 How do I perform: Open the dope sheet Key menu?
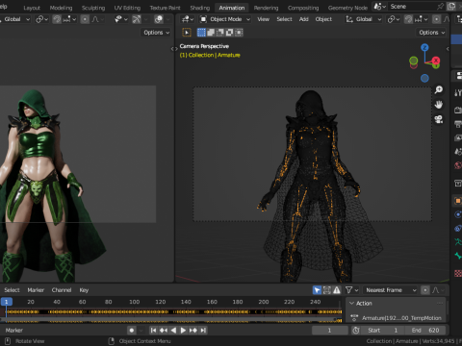click(x=84, y=290)
